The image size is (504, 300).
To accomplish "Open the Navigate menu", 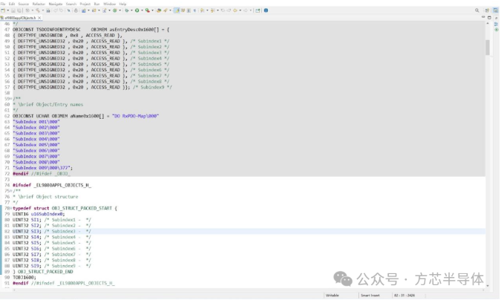I will [x=55, y=4].
